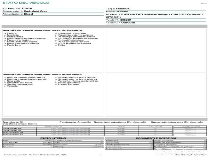Select the 'Kit vivavoce' row
Screen dimensions: 209x157
click(28, 145)
